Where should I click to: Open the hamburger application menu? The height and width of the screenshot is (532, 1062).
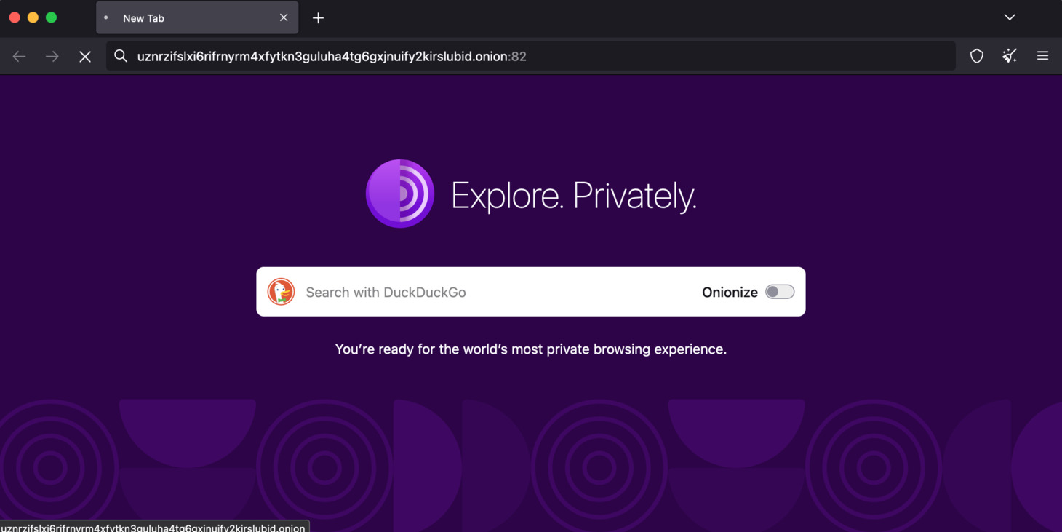1042,56
